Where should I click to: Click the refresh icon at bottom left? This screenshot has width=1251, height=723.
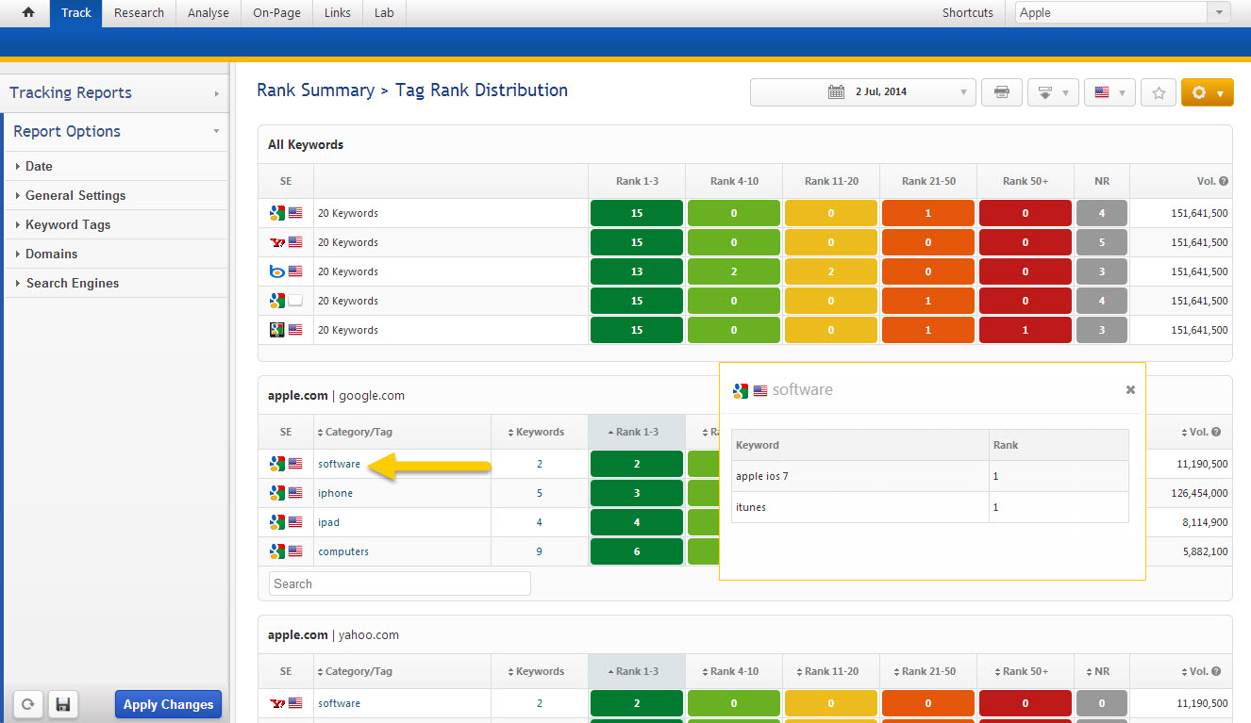point(28,704)
